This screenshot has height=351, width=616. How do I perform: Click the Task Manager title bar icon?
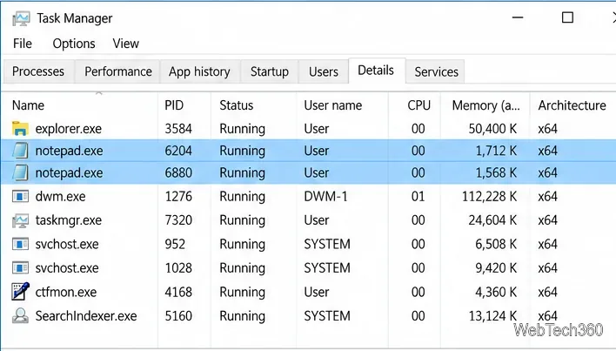click(21, 18)
